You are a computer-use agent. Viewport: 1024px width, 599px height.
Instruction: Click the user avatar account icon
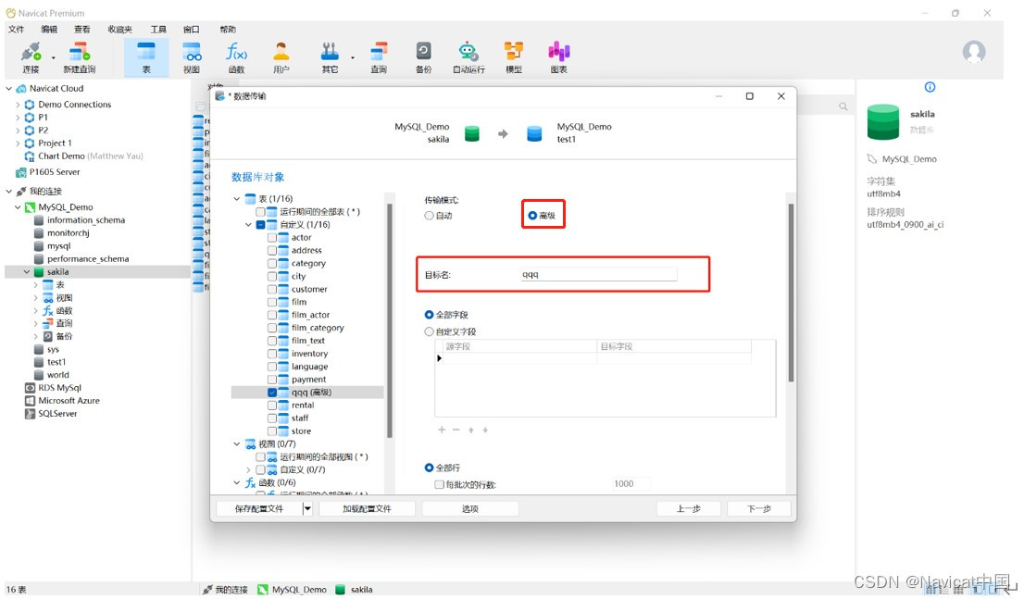(x=974, y=52)
